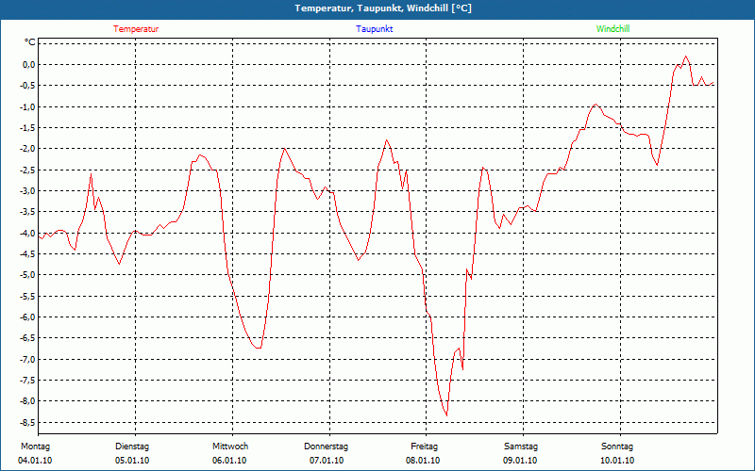755x471 pixels.
Task: Click the -3,5 y-axis value
Action: point(27,212)
